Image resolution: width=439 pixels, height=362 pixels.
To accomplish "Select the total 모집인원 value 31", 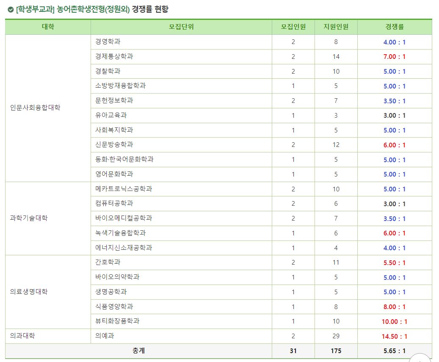I will pos(293,351).
